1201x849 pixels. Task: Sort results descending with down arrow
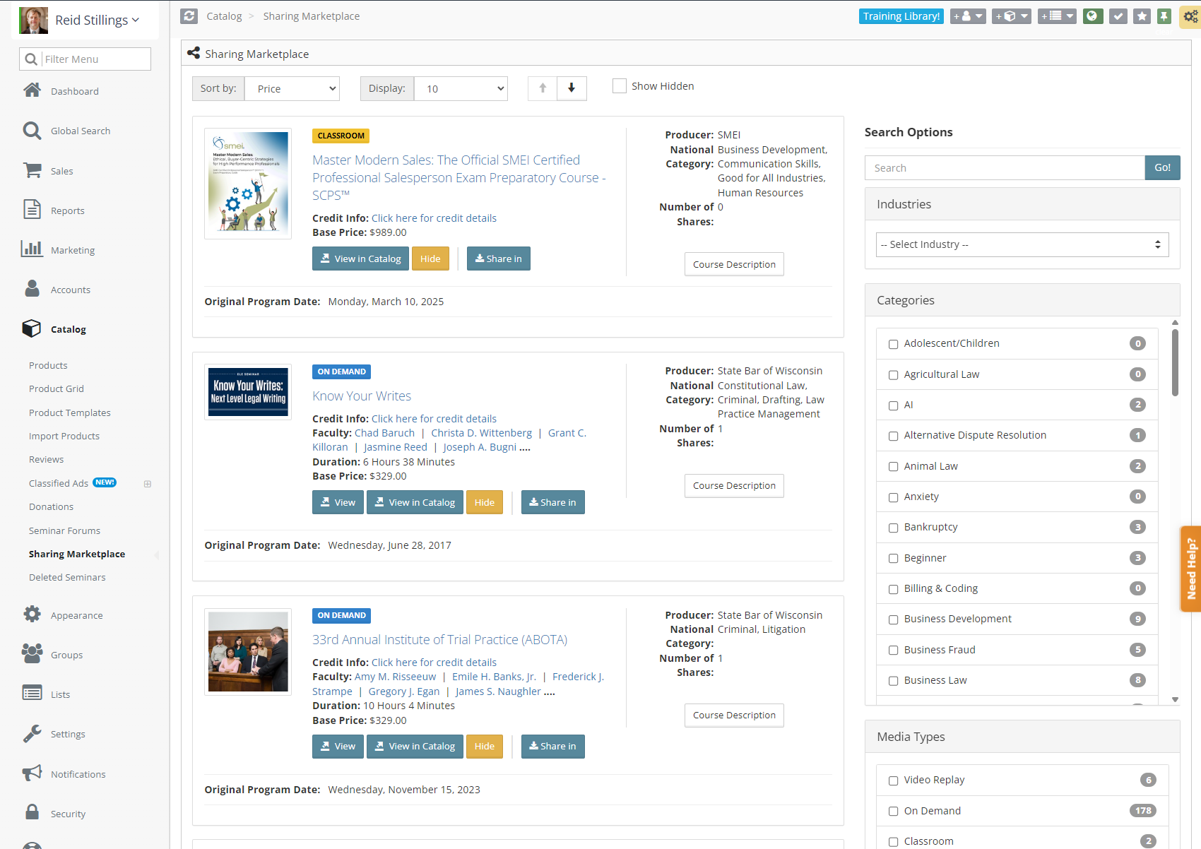tap(572, 88)
